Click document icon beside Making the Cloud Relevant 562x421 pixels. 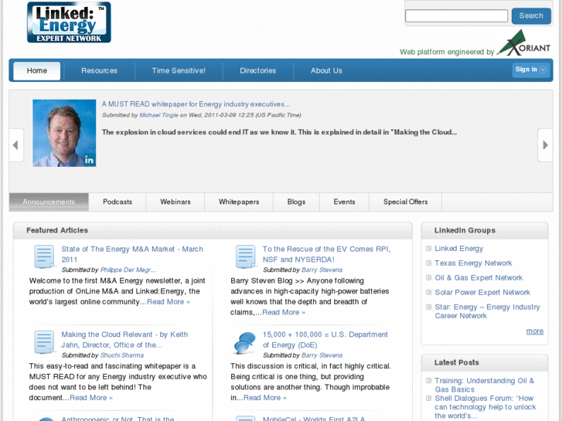click(44, 342)
